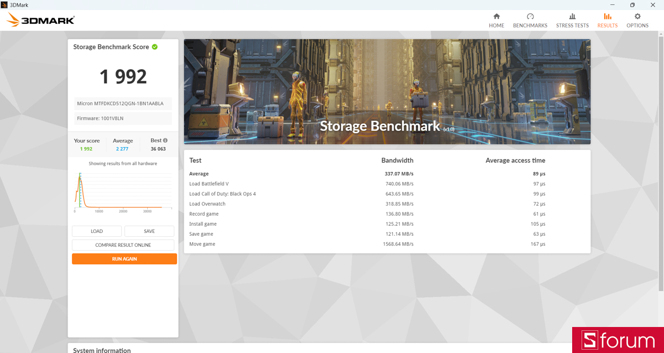664x353 pixels.
Task: Select the Micron MTFDKCD512QGN drive field
Action: (122, 103)
